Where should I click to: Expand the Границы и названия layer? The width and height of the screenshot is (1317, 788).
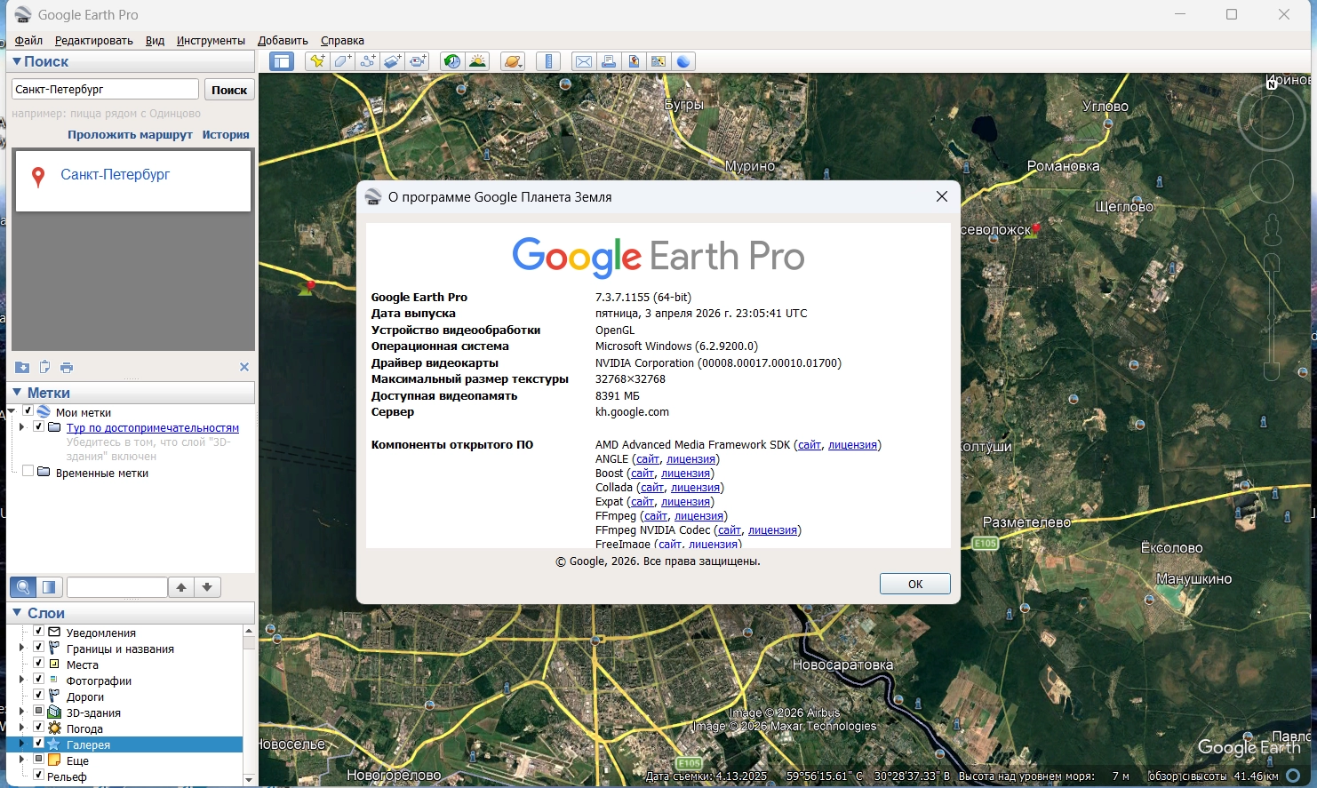21,649
